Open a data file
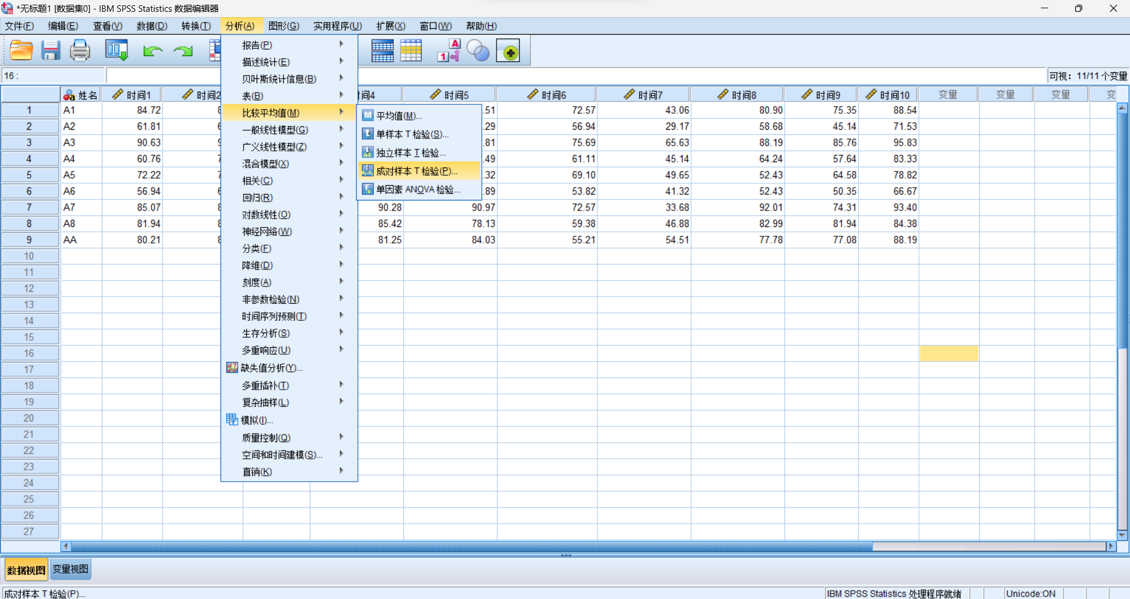The width and height of the screenshot is (1130, 599). pos(21,50)
